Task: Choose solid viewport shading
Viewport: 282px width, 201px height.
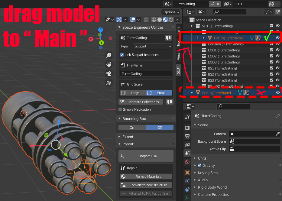Action: point(160,20)
